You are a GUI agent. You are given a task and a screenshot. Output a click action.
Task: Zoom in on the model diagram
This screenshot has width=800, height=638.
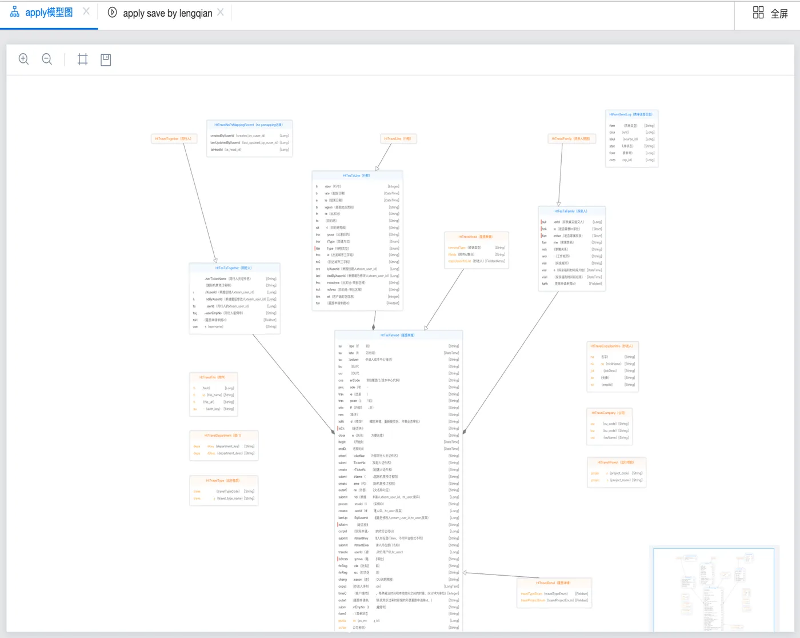coord(23,59)
